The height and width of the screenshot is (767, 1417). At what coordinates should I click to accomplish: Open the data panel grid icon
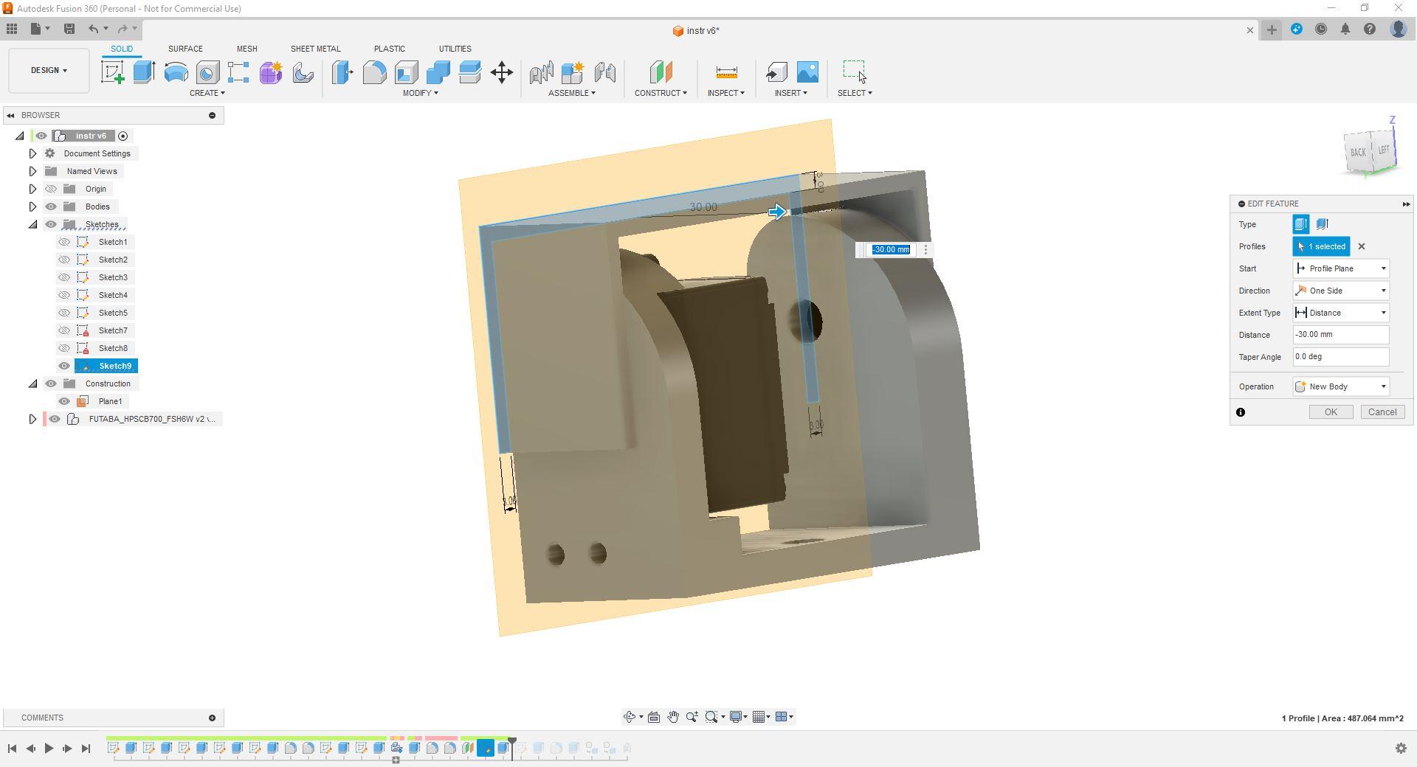click(x=12, y=29)
